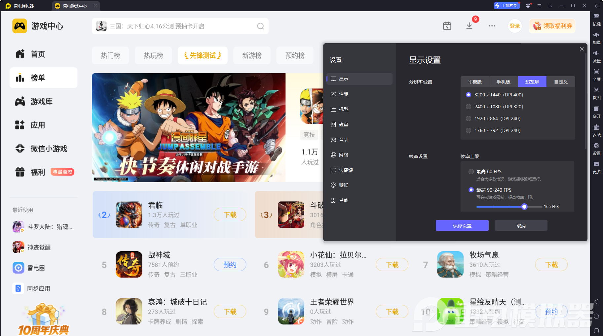
Task: Open the 性能 settings section
Action: (359, 94)
